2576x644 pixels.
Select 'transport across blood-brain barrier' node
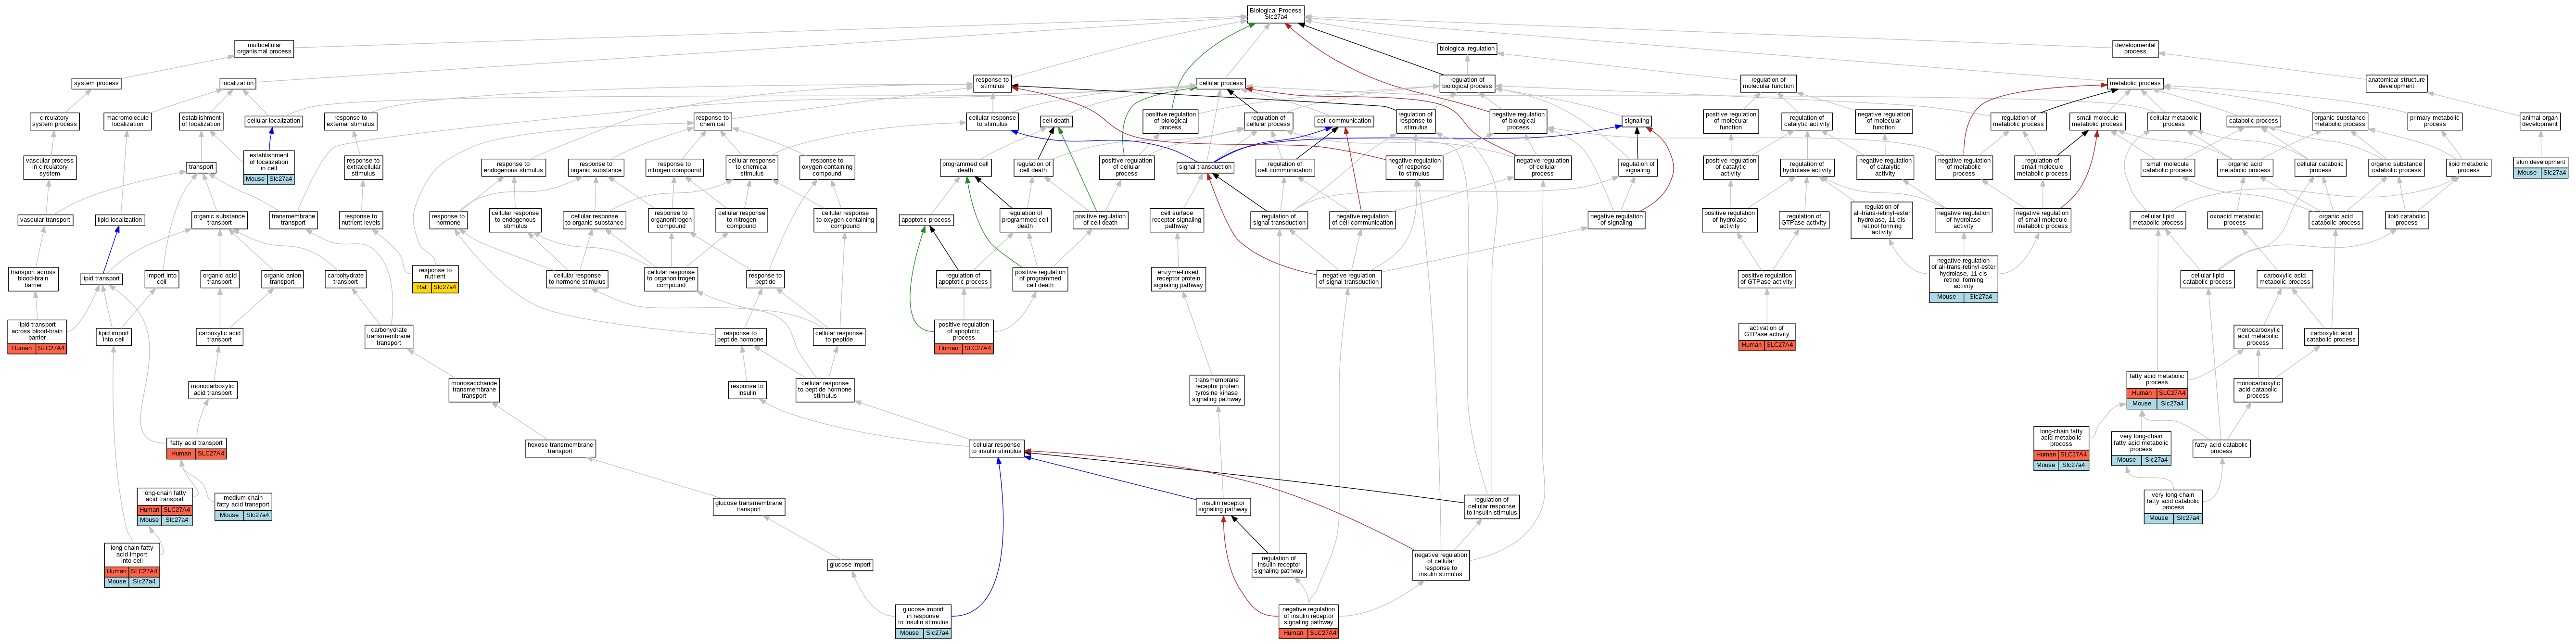coord(33,278)
